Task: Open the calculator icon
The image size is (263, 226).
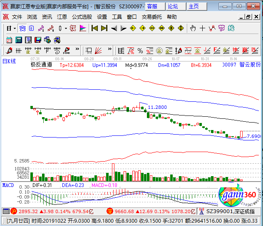Action: tap(19, 40)
